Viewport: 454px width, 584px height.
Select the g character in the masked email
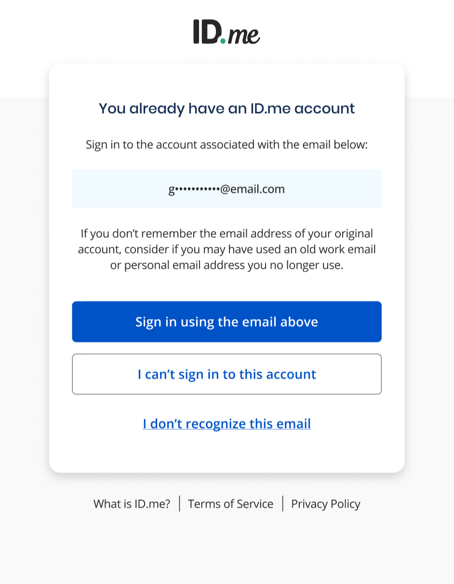pyautogui.click(x=171, y=189)
